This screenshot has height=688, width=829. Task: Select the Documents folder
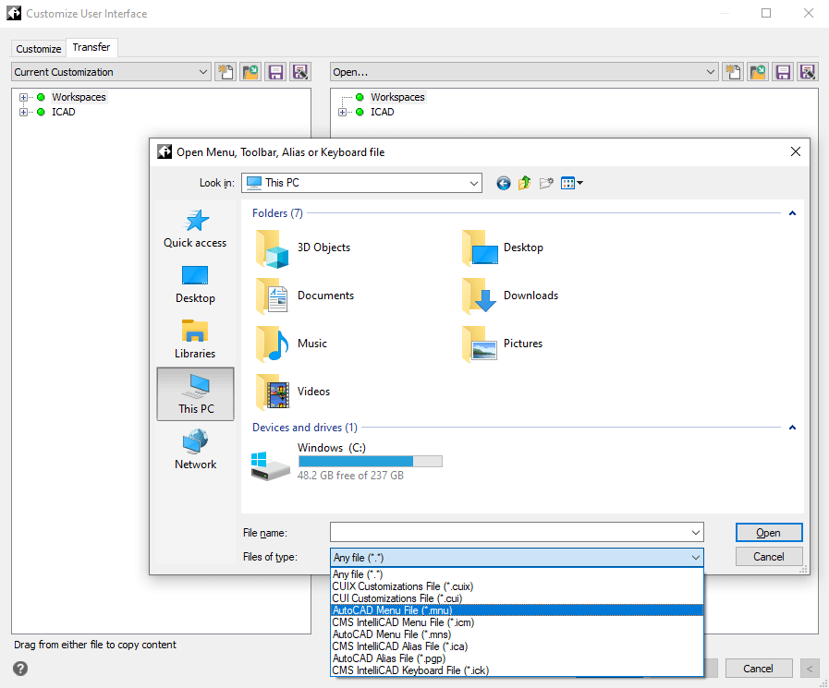point(305,296)
